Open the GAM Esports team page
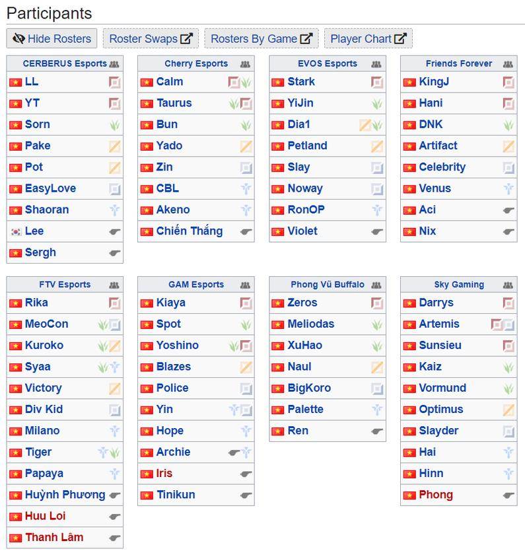Screen dimensions: 525x553 [195, 285]
